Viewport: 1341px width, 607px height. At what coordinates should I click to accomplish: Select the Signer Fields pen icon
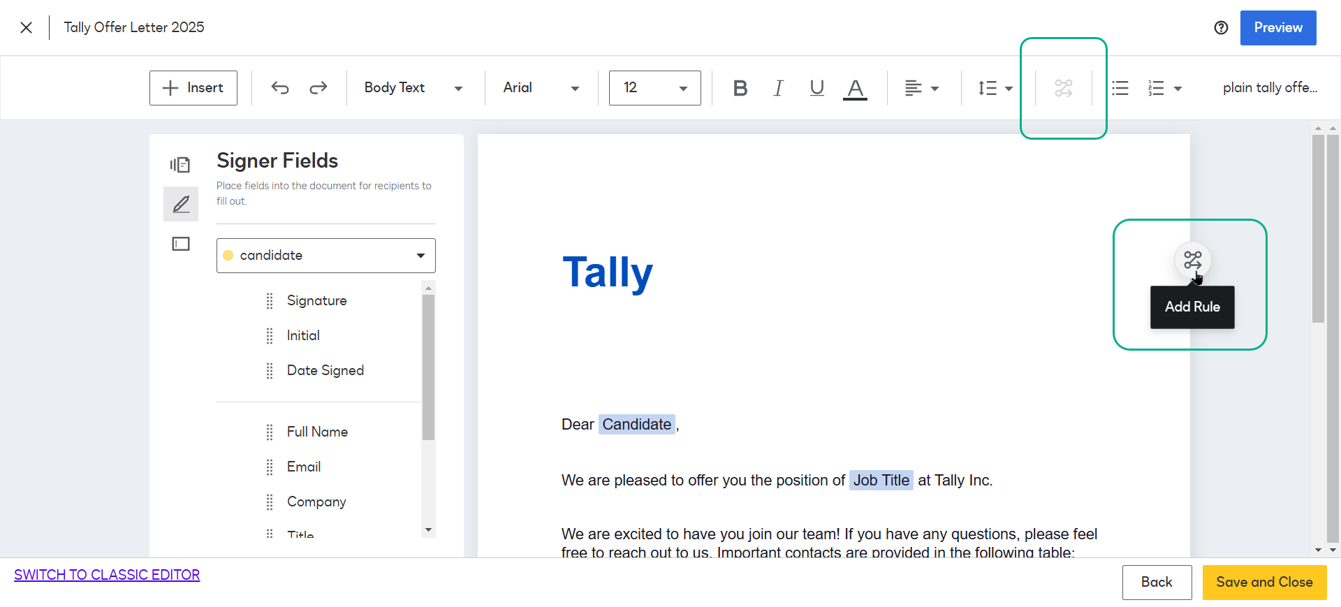tap(181, 204)
